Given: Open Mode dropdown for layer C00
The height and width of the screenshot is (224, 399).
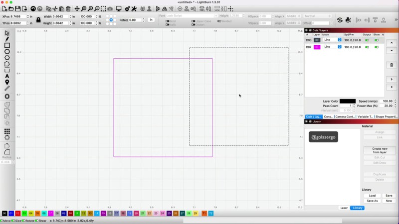Looking at the screenshot, I should [332, 40].
